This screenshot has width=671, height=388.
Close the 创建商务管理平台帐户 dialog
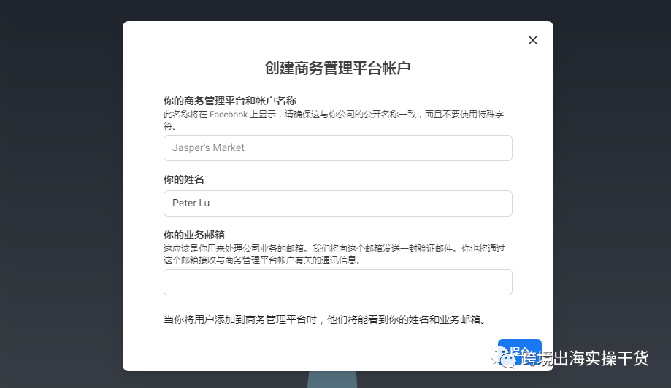[x=533, y=40]
